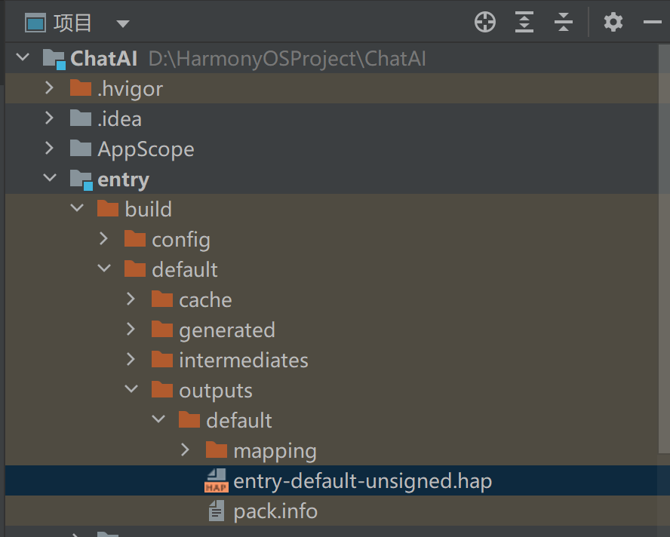Click the 项目 panel title
This screenshot has height=537, width=670.
[x=72, y=23]
